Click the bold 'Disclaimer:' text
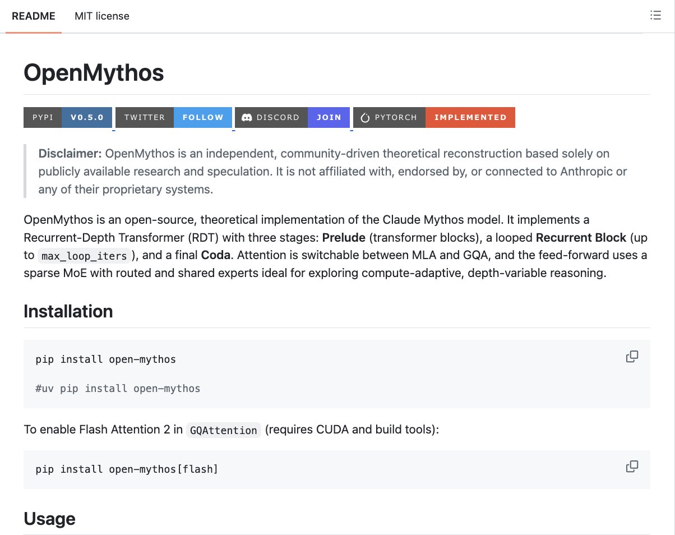The image size is (675, 535). (x=70, y=153)
